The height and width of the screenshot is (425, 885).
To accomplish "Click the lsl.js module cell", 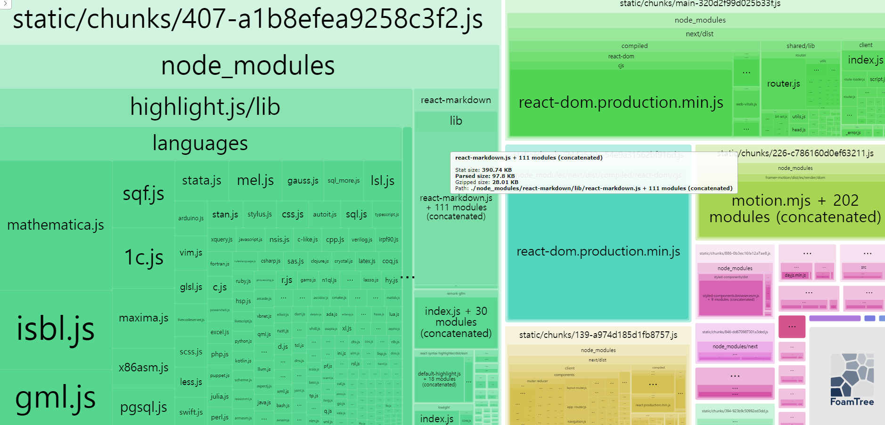I will (383, 181).
